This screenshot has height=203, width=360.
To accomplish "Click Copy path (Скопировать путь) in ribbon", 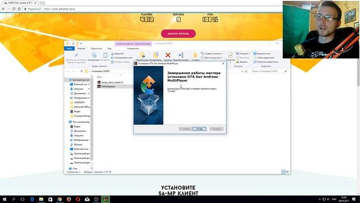I will pyautogui.click(x=121, y=58).
